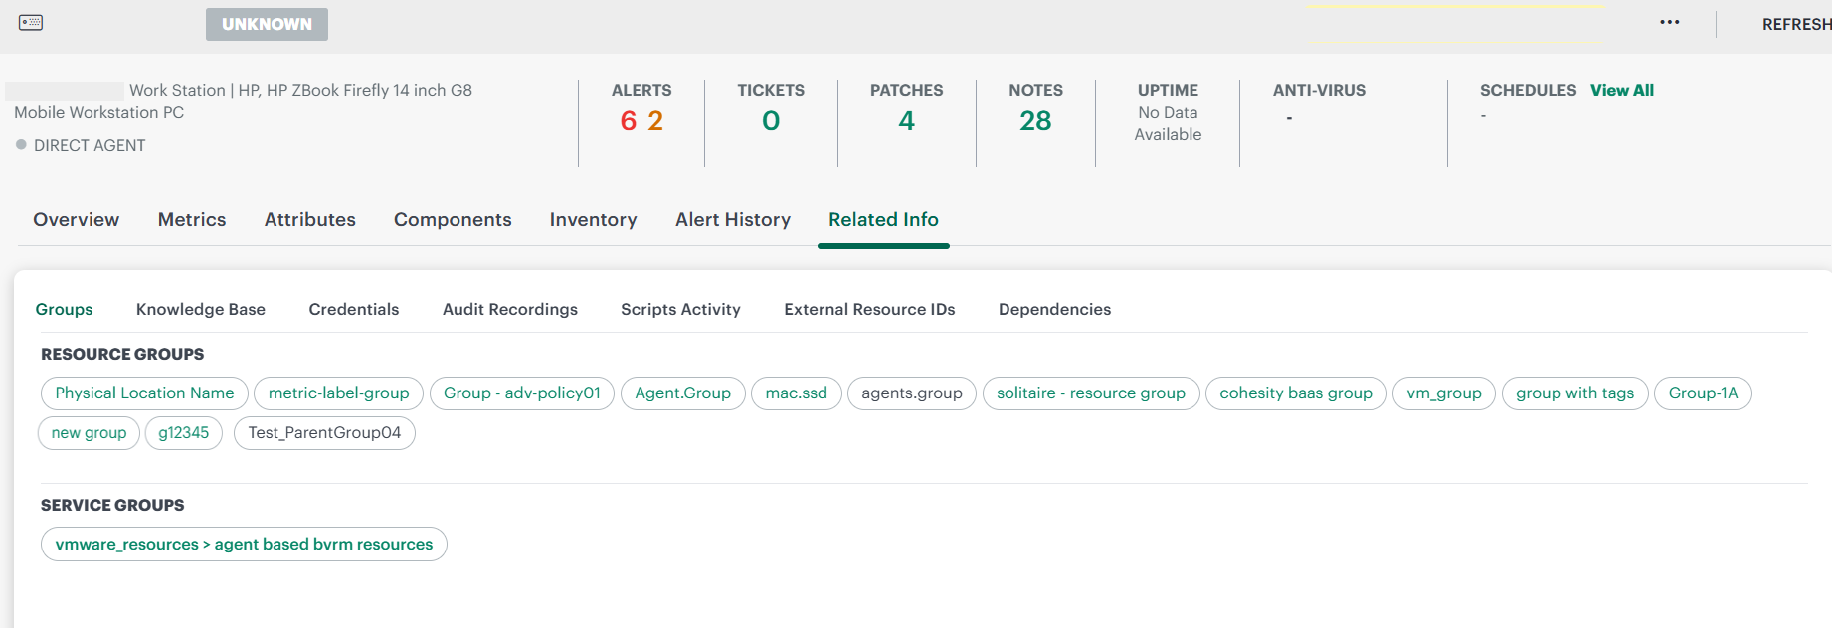The image size is (1832, 628).
Task: Click the remote console keyboard icon
Action: (31, 23)
